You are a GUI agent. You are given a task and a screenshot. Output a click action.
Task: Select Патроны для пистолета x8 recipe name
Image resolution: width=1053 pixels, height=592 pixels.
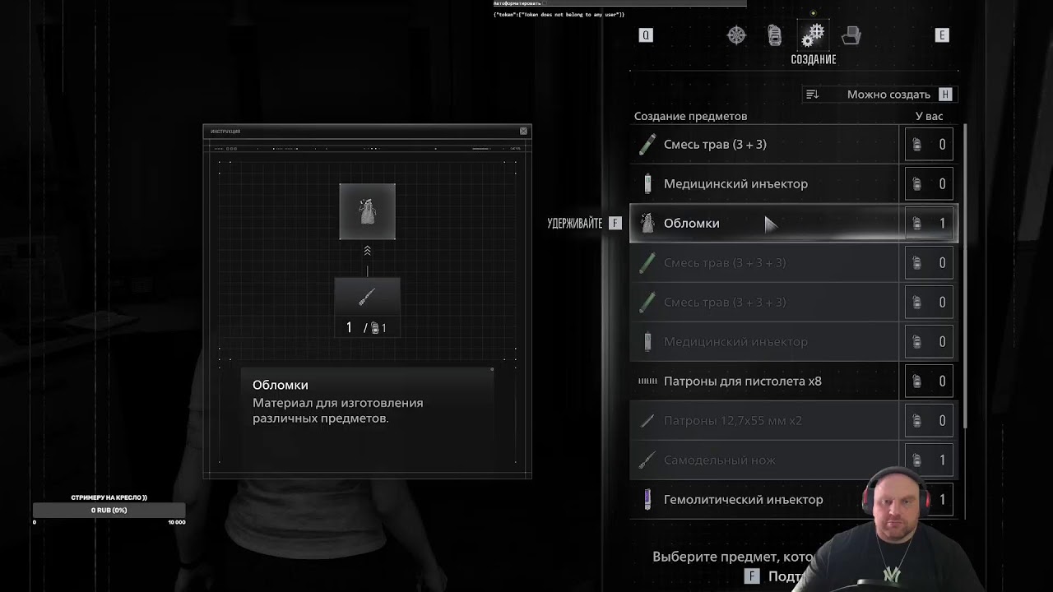(x=742, y=381)
